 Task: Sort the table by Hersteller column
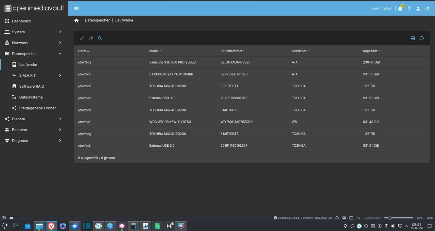300,51
